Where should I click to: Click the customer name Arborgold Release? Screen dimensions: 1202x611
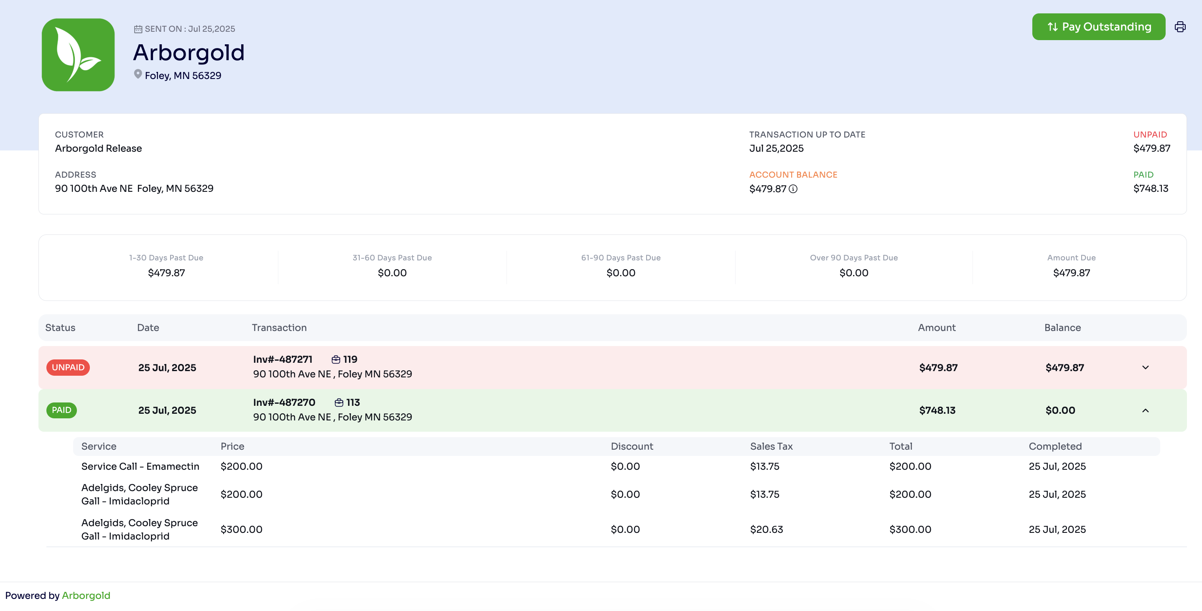point(99,148)
